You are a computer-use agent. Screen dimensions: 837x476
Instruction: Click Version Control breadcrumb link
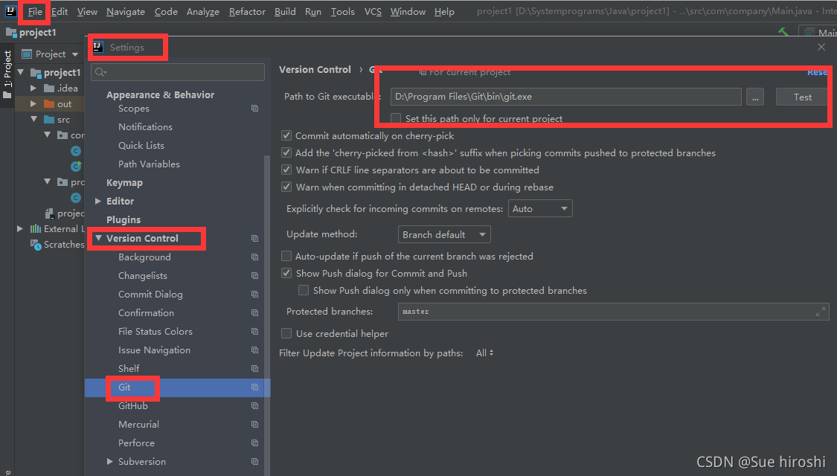coord(315,69)
